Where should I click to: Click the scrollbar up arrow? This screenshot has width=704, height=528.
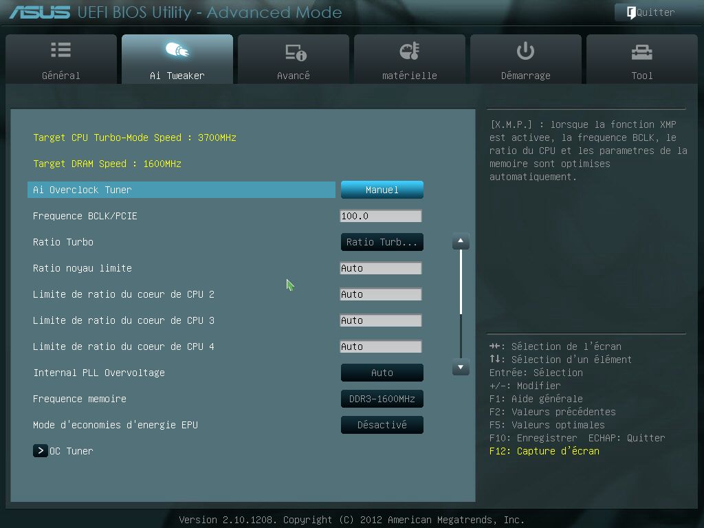pos(461,241)
